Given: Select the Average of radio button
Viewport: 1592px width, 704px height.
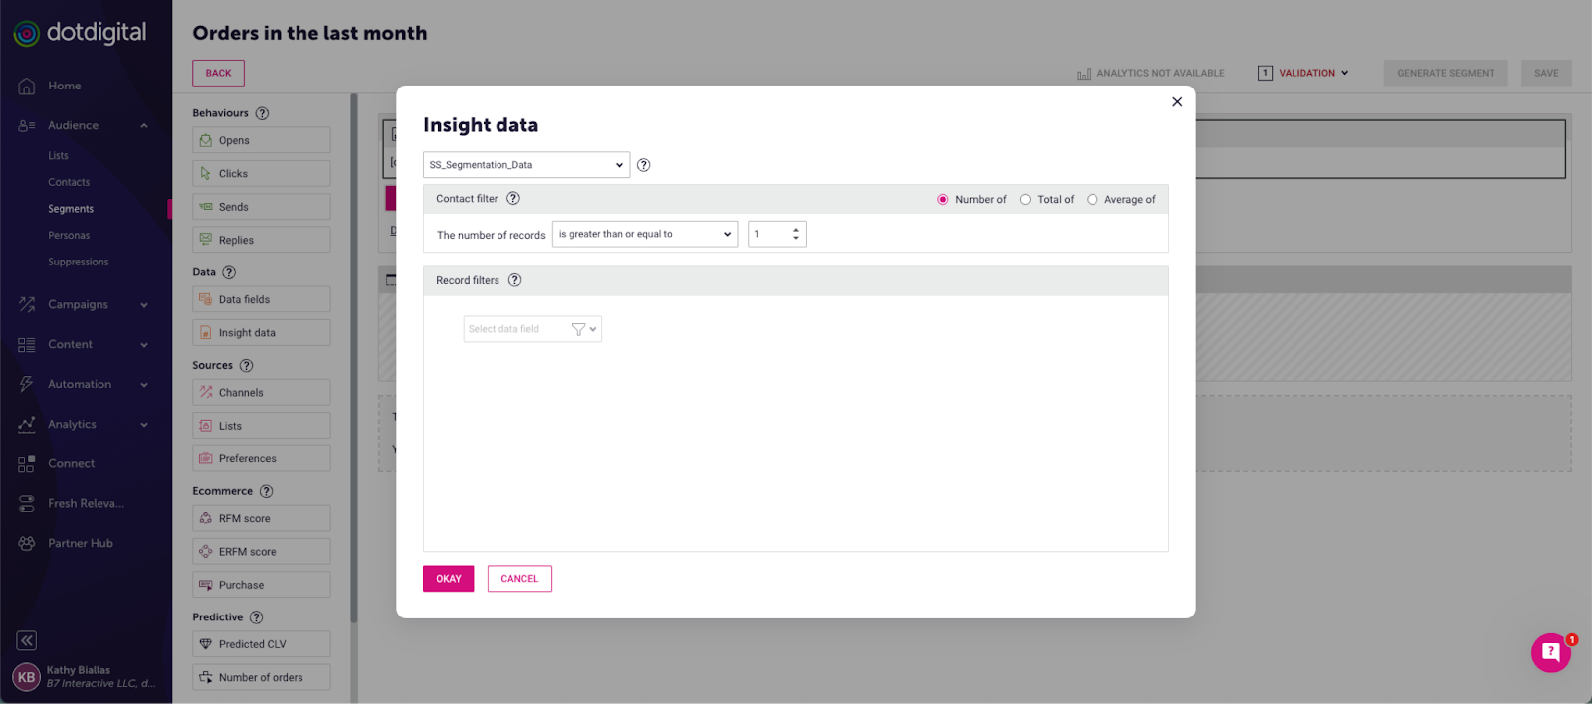Looking at the screenshot, I should tap(1093, 200).
